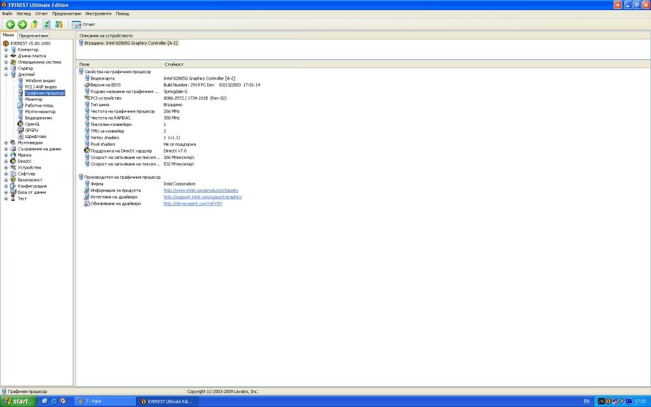
Task: Open the Предпочитани menu in the menu bar
Action: (67, 14)
